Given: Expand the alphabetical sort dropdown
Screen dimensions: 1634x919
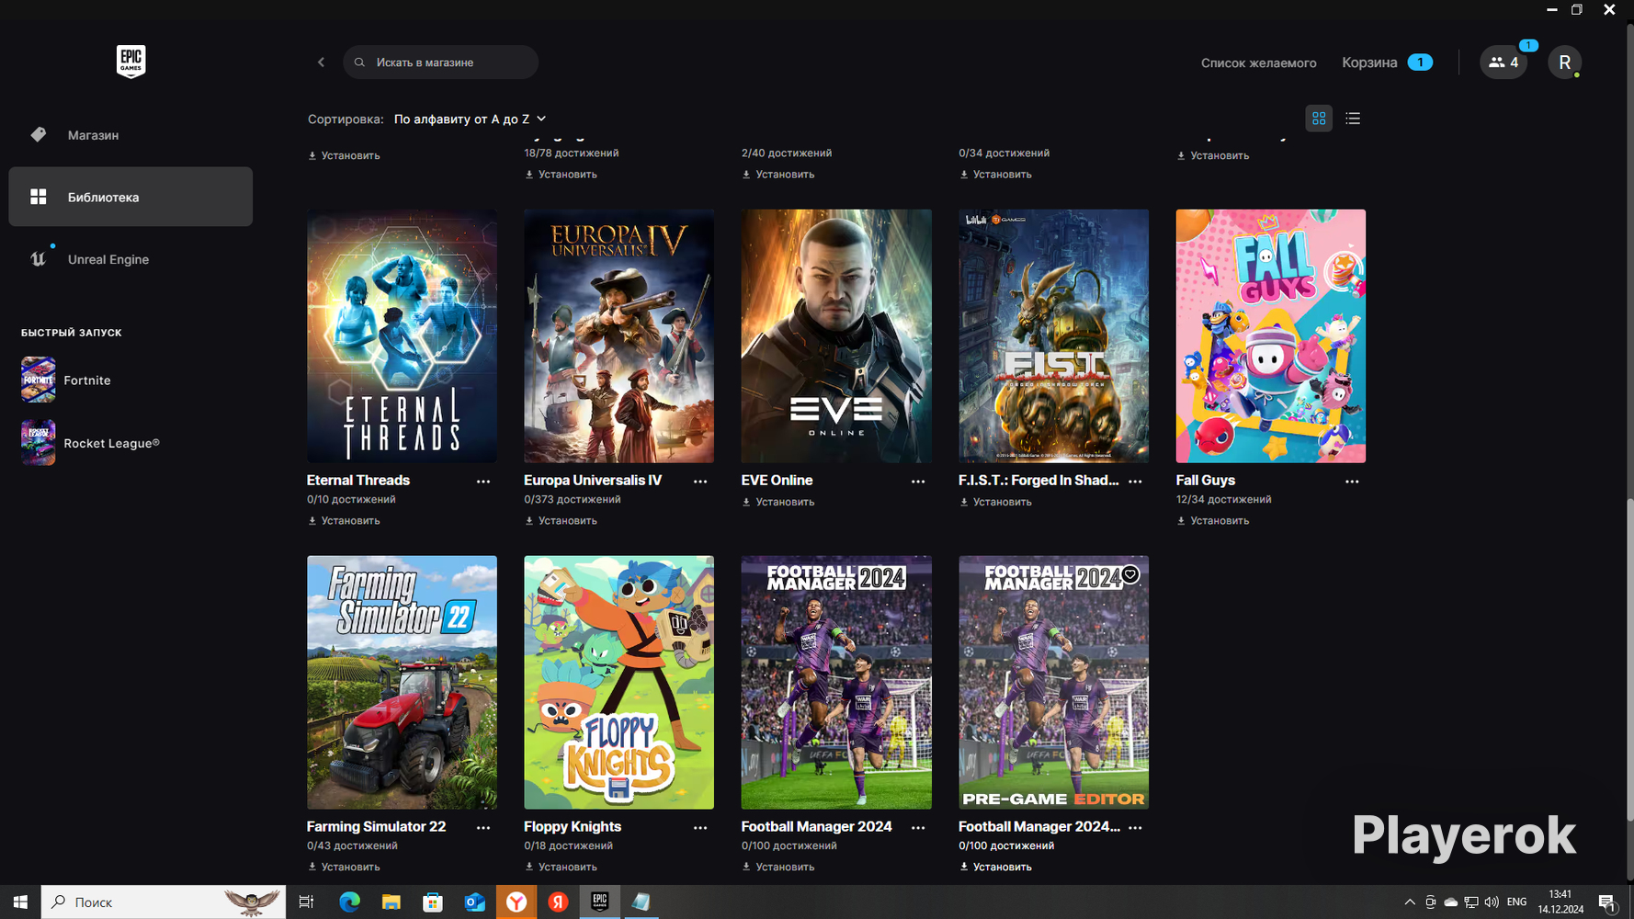Looking at the screenshot, I should tap(471, 119).
